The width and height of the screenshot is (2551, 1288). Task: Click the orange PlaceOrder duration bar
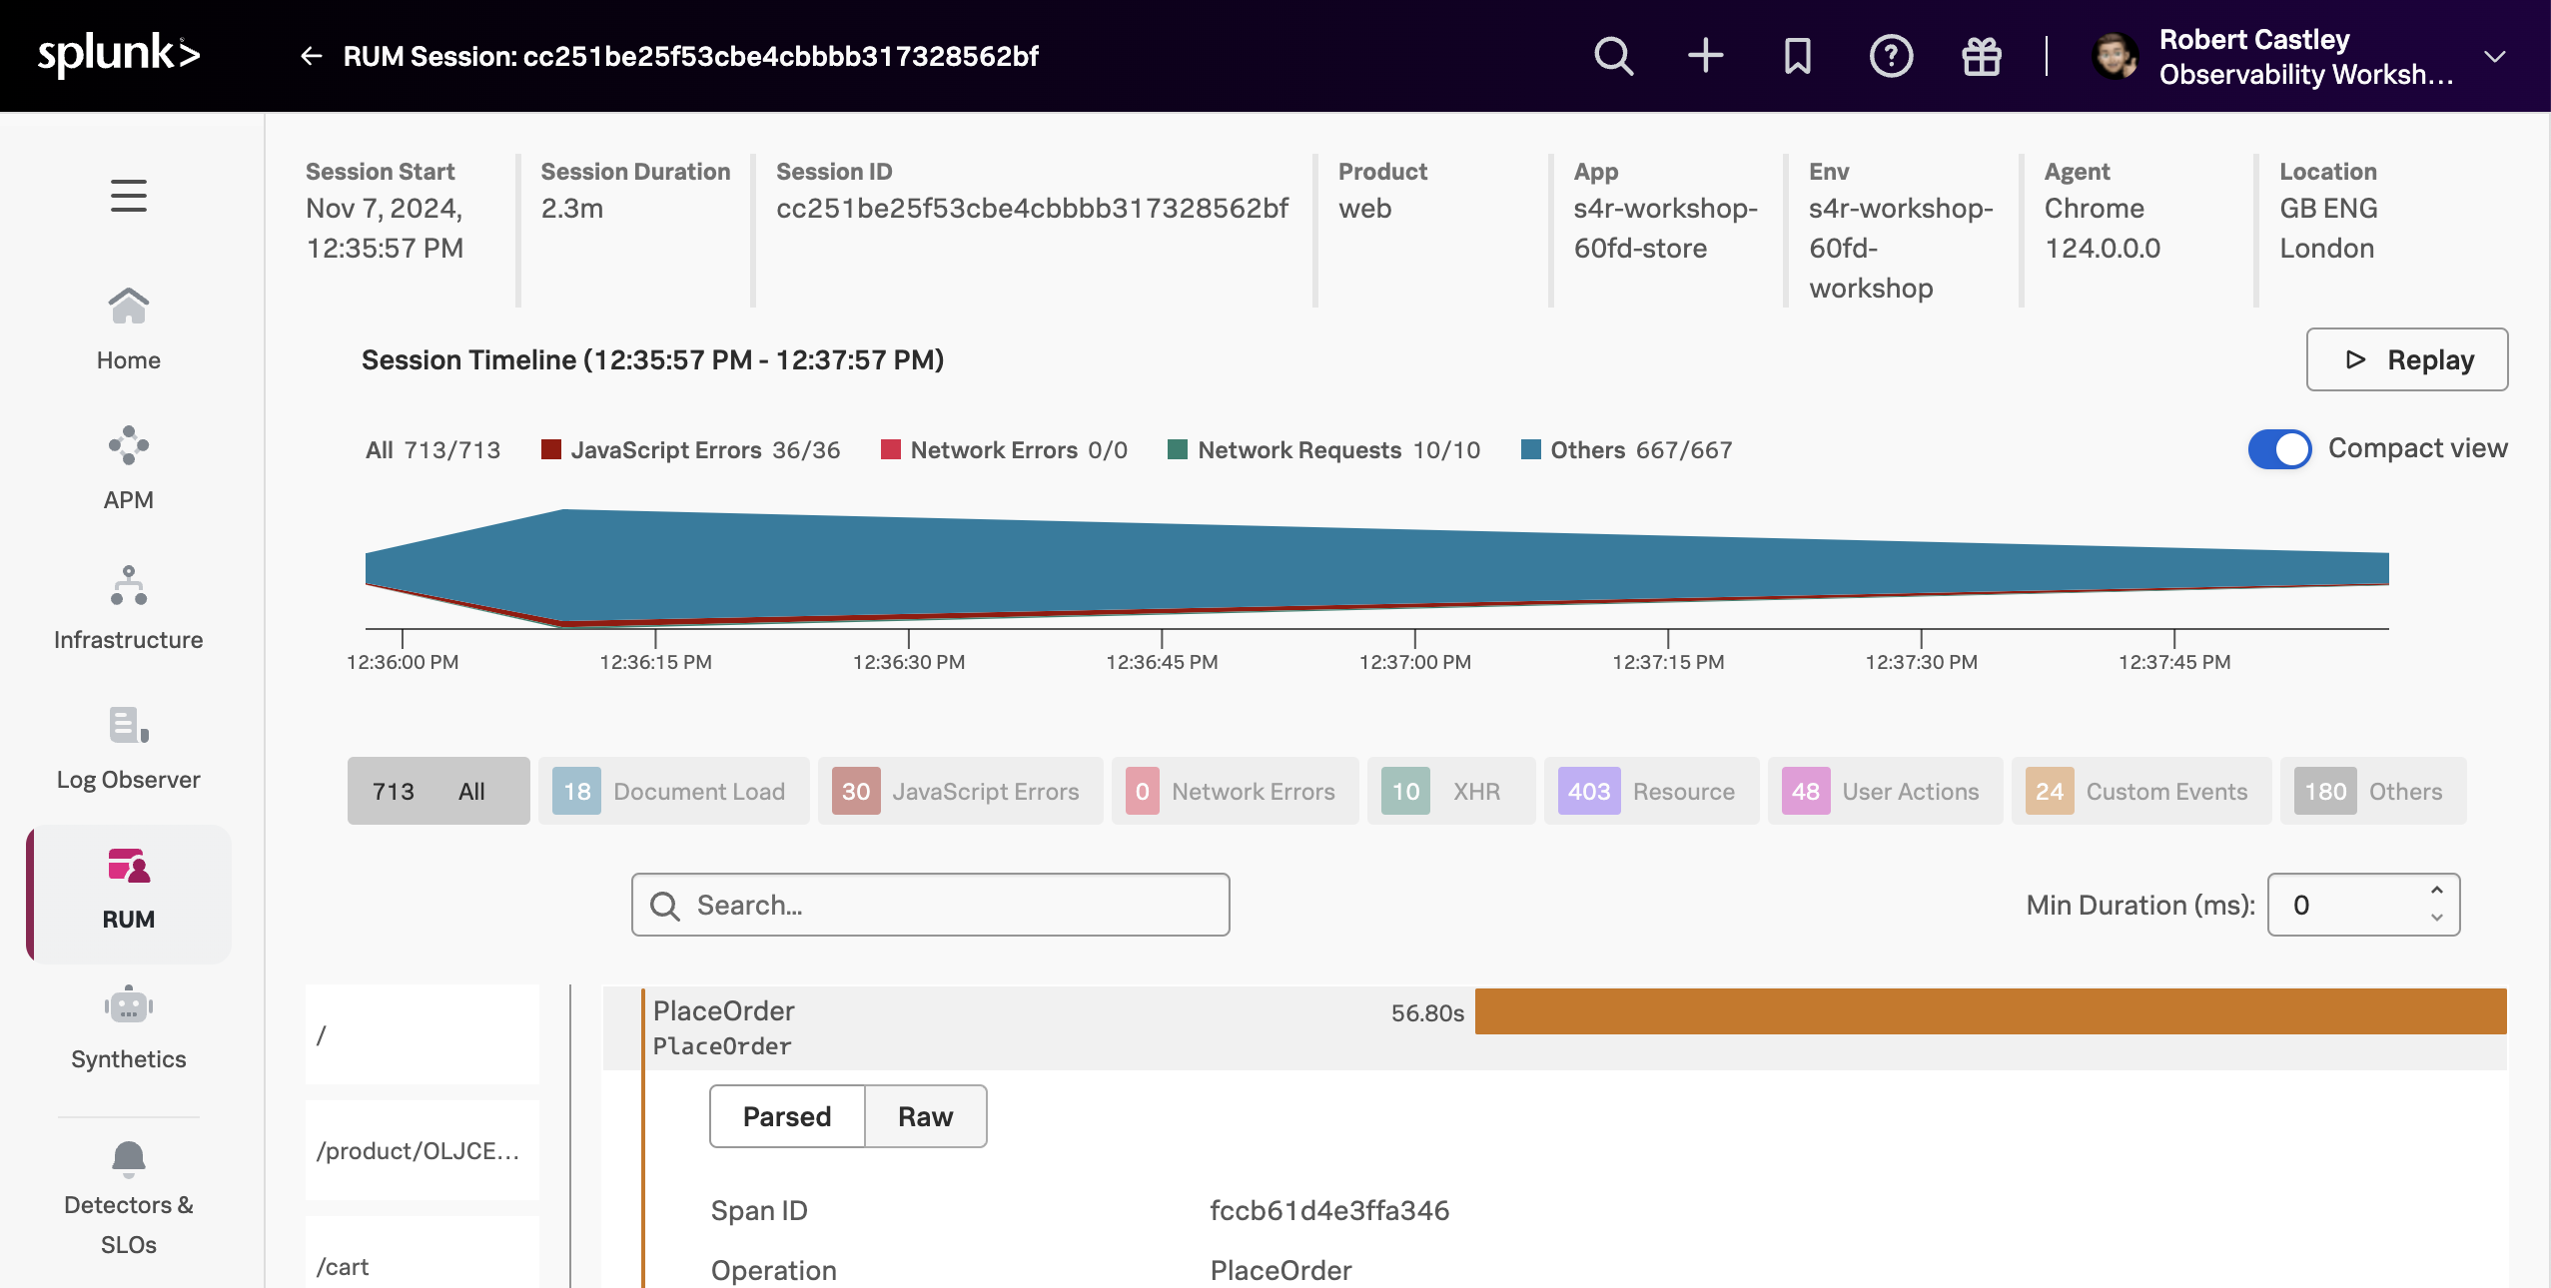[x=1990, y=1011]
